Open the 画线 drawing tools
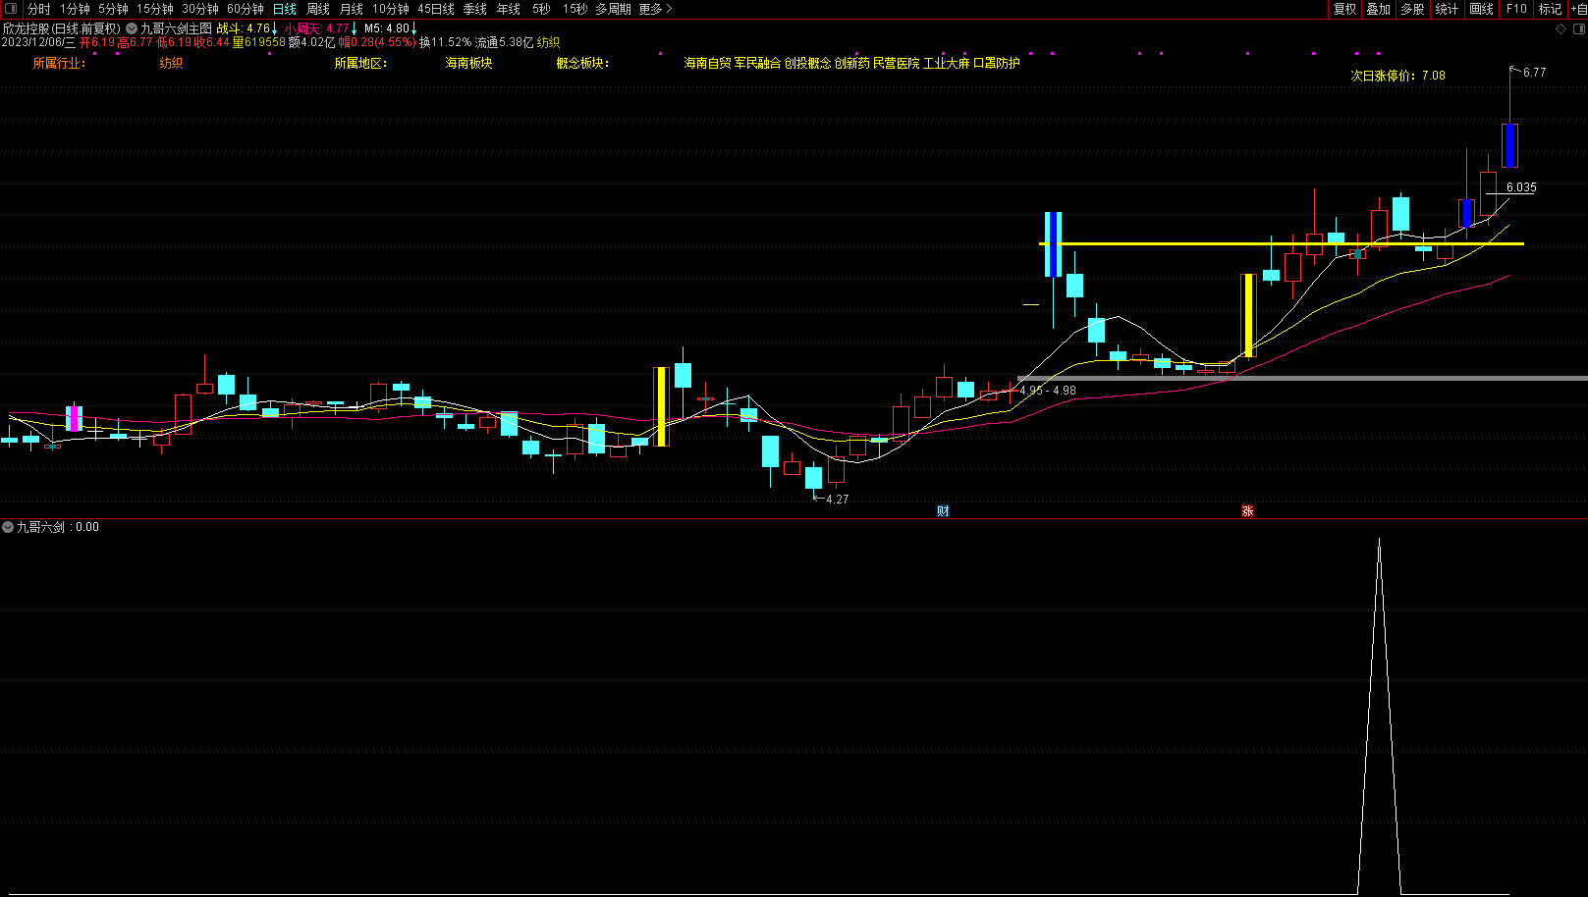The height and width of the screenshot is (897, 1588). click(x=1482, y=9)
